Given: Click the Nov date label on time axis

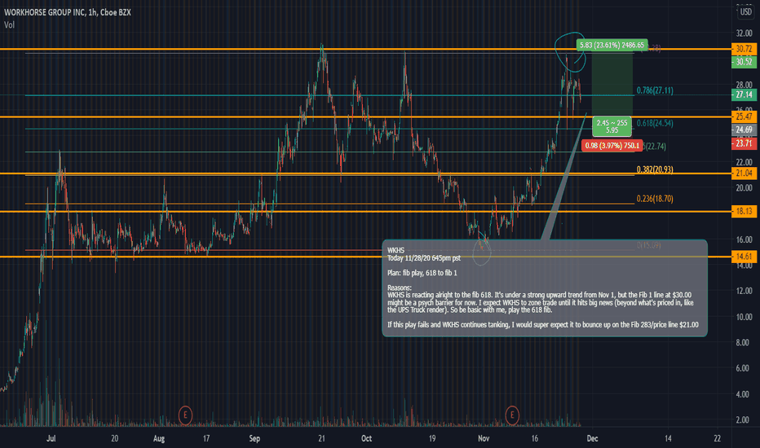Looking at the screenshot, I should click(484, 438).
